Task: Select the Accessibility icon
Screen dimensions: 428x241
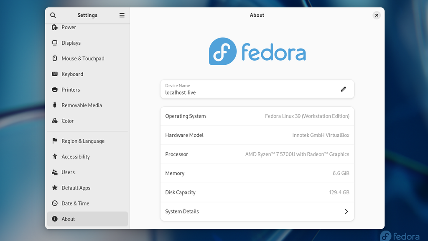Action: pos(55,156)
